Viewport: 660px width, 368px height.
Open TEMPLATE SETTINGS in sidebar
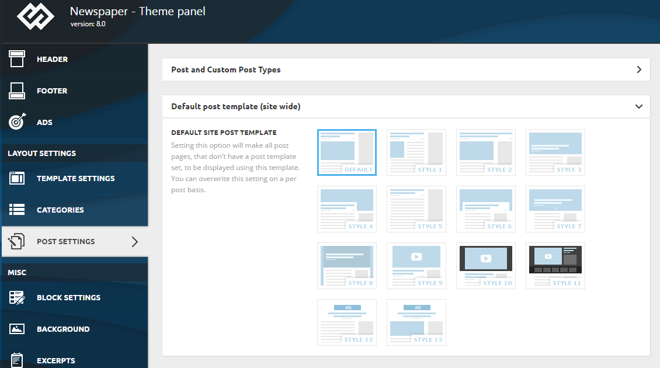pyautogui.click(x=75, y=179)
